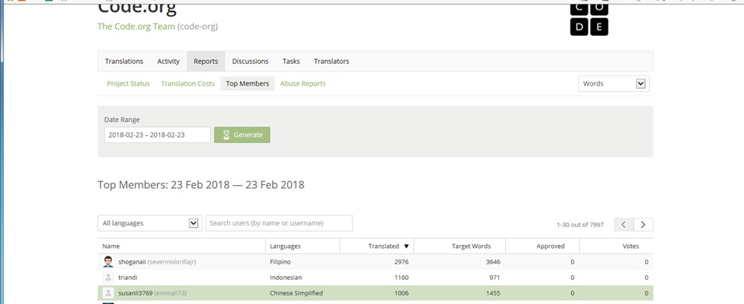Sort table by Votes column
The width and height of the screenshot is (744, 304).
(x=630, y=246)
